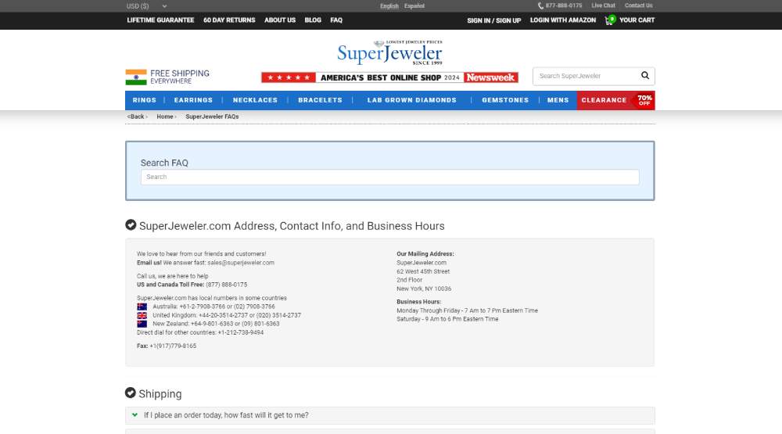Click the toll free number (877) 888-0175
782x434 pixels.
227,285
